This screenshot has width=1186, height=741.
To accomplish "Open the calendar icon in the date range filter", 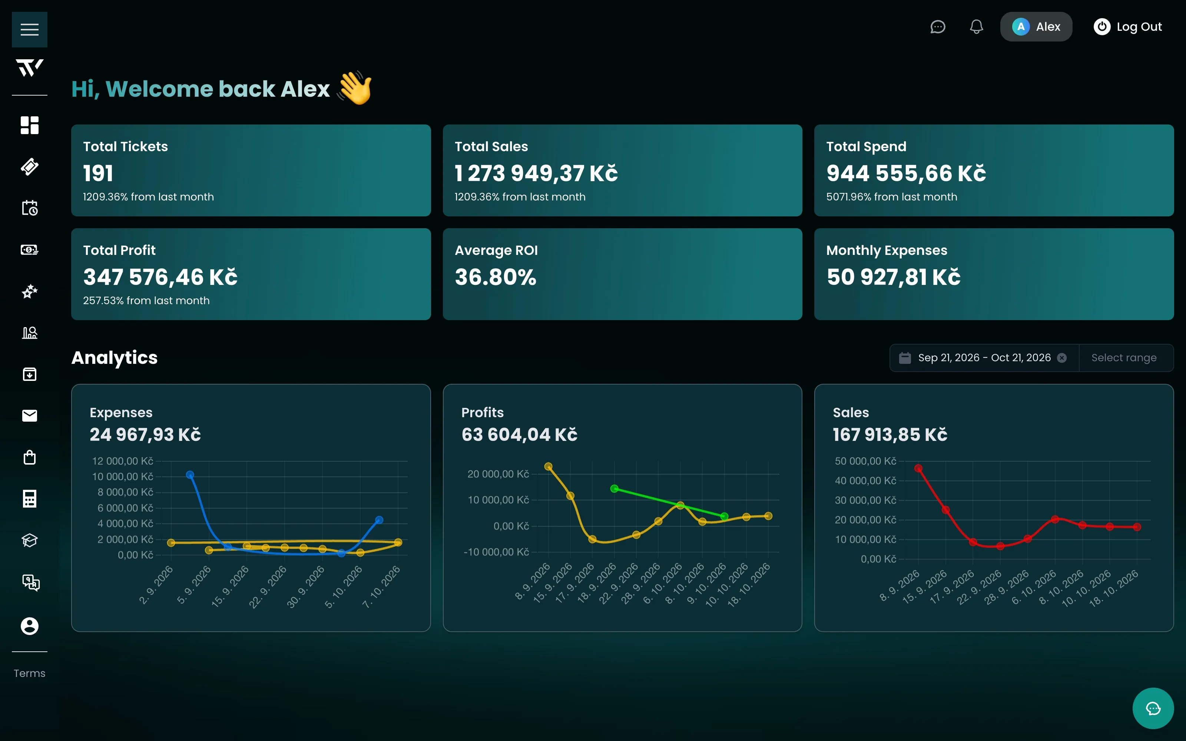I will tap(905, 358).
